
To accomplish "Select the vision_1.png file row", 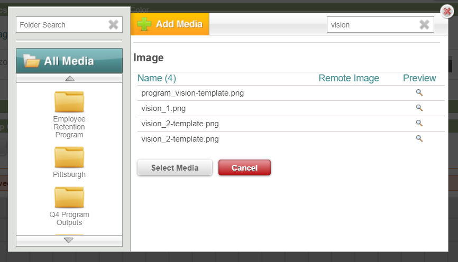I will (291, 108).
